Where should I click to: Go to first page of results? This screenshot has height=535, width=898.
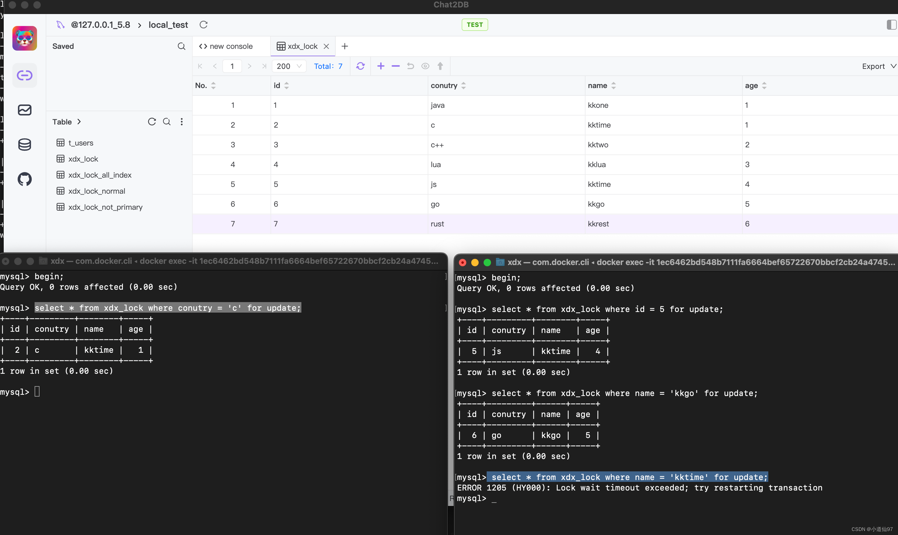click(200, 66)
